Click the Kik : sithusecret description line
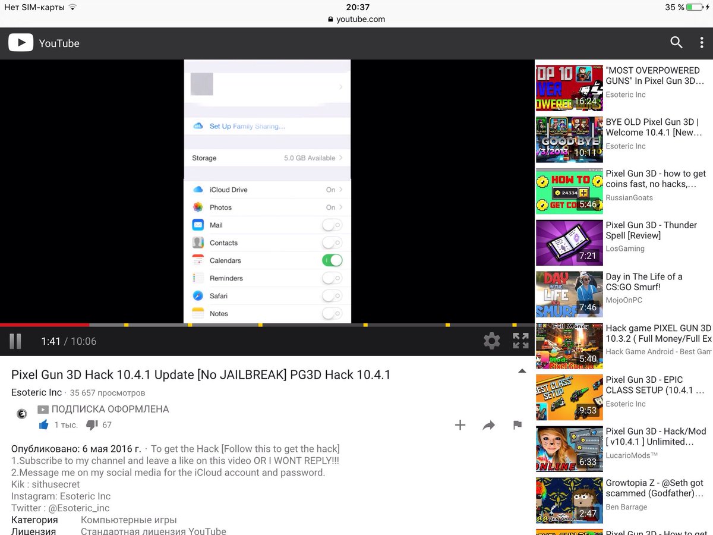 45,484
